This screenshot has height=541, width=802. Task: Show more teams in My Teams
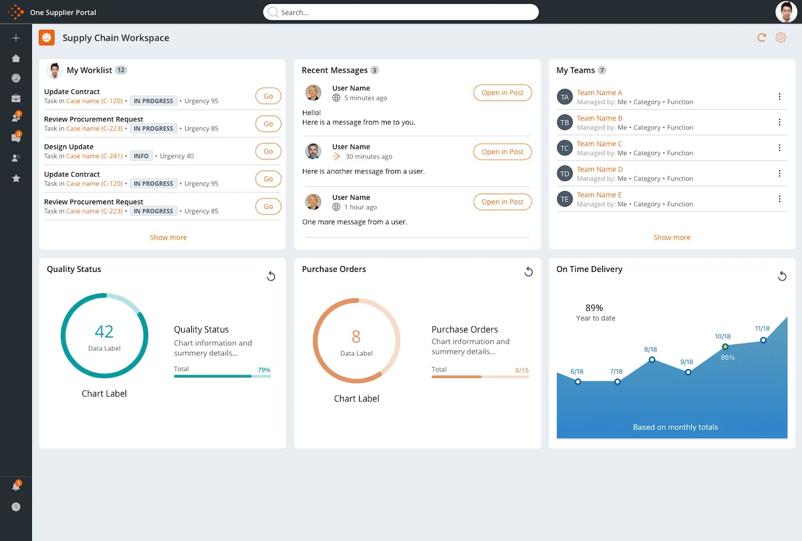672,238
